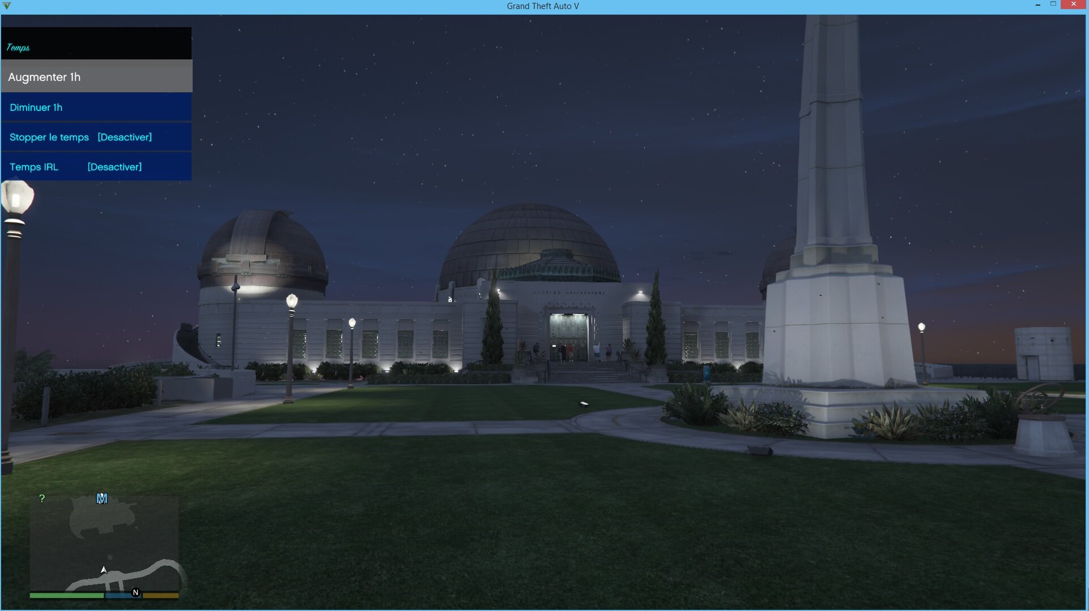
Task: Click the GTA V title bar icon
Action: click(7, 6)
